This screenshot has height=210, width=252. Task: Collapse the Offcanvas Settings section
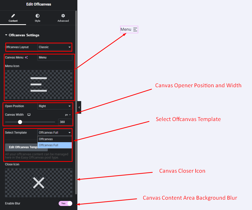pyautogui.click(x=6, y=35)
